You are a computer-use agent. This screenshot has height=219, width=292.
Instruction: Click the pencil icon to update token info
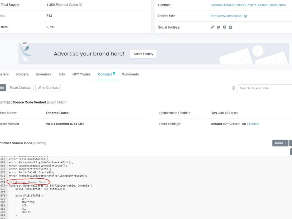point(213,27)
